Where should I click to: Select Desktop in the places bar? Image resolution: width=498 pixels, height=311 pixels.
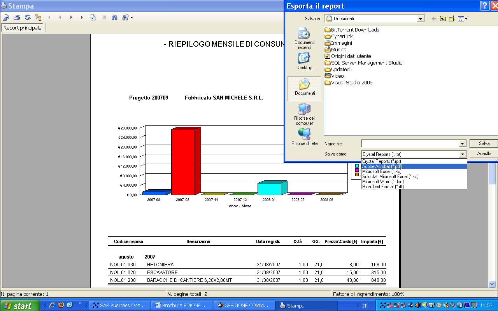[304, 61]
